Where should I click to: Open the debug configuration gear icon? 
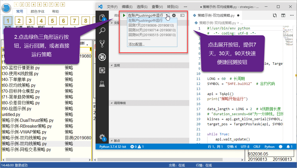pos(174,16)
